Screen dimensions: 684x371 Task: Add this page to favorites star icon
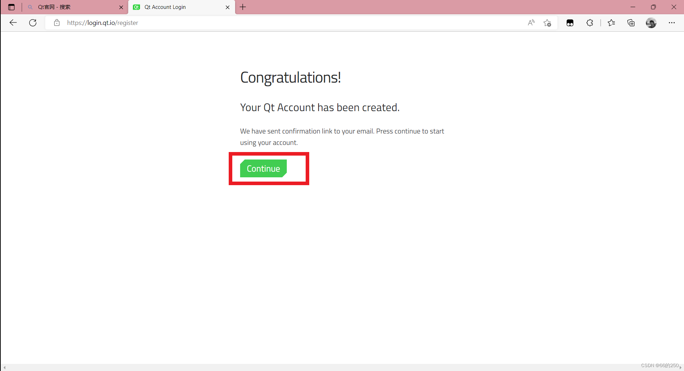tap(547, 23)
